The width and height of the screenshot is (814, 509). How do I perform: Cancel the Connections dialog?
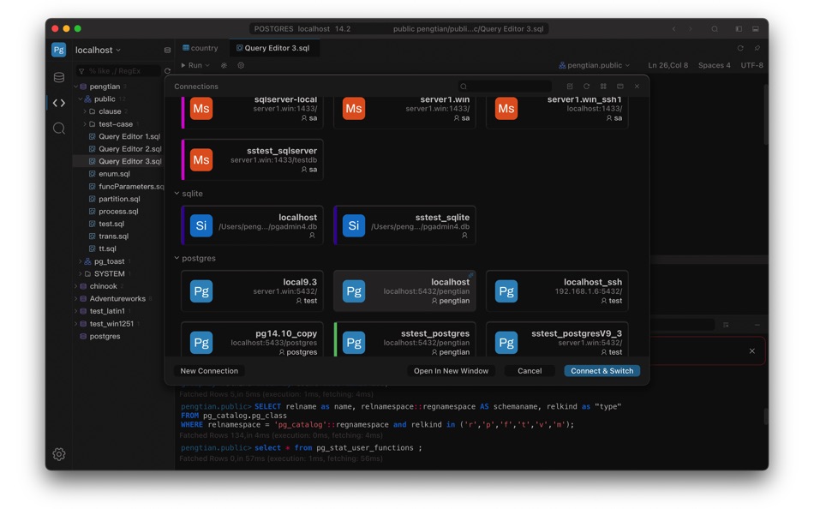[x=530, y=371]
